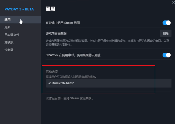
Task: Click the 通用 page heading
Action: [50, 9]
